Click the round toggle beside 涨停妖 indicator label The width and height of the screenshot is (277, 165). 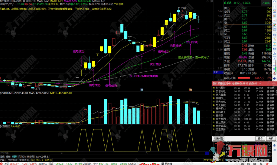(1, 127)
